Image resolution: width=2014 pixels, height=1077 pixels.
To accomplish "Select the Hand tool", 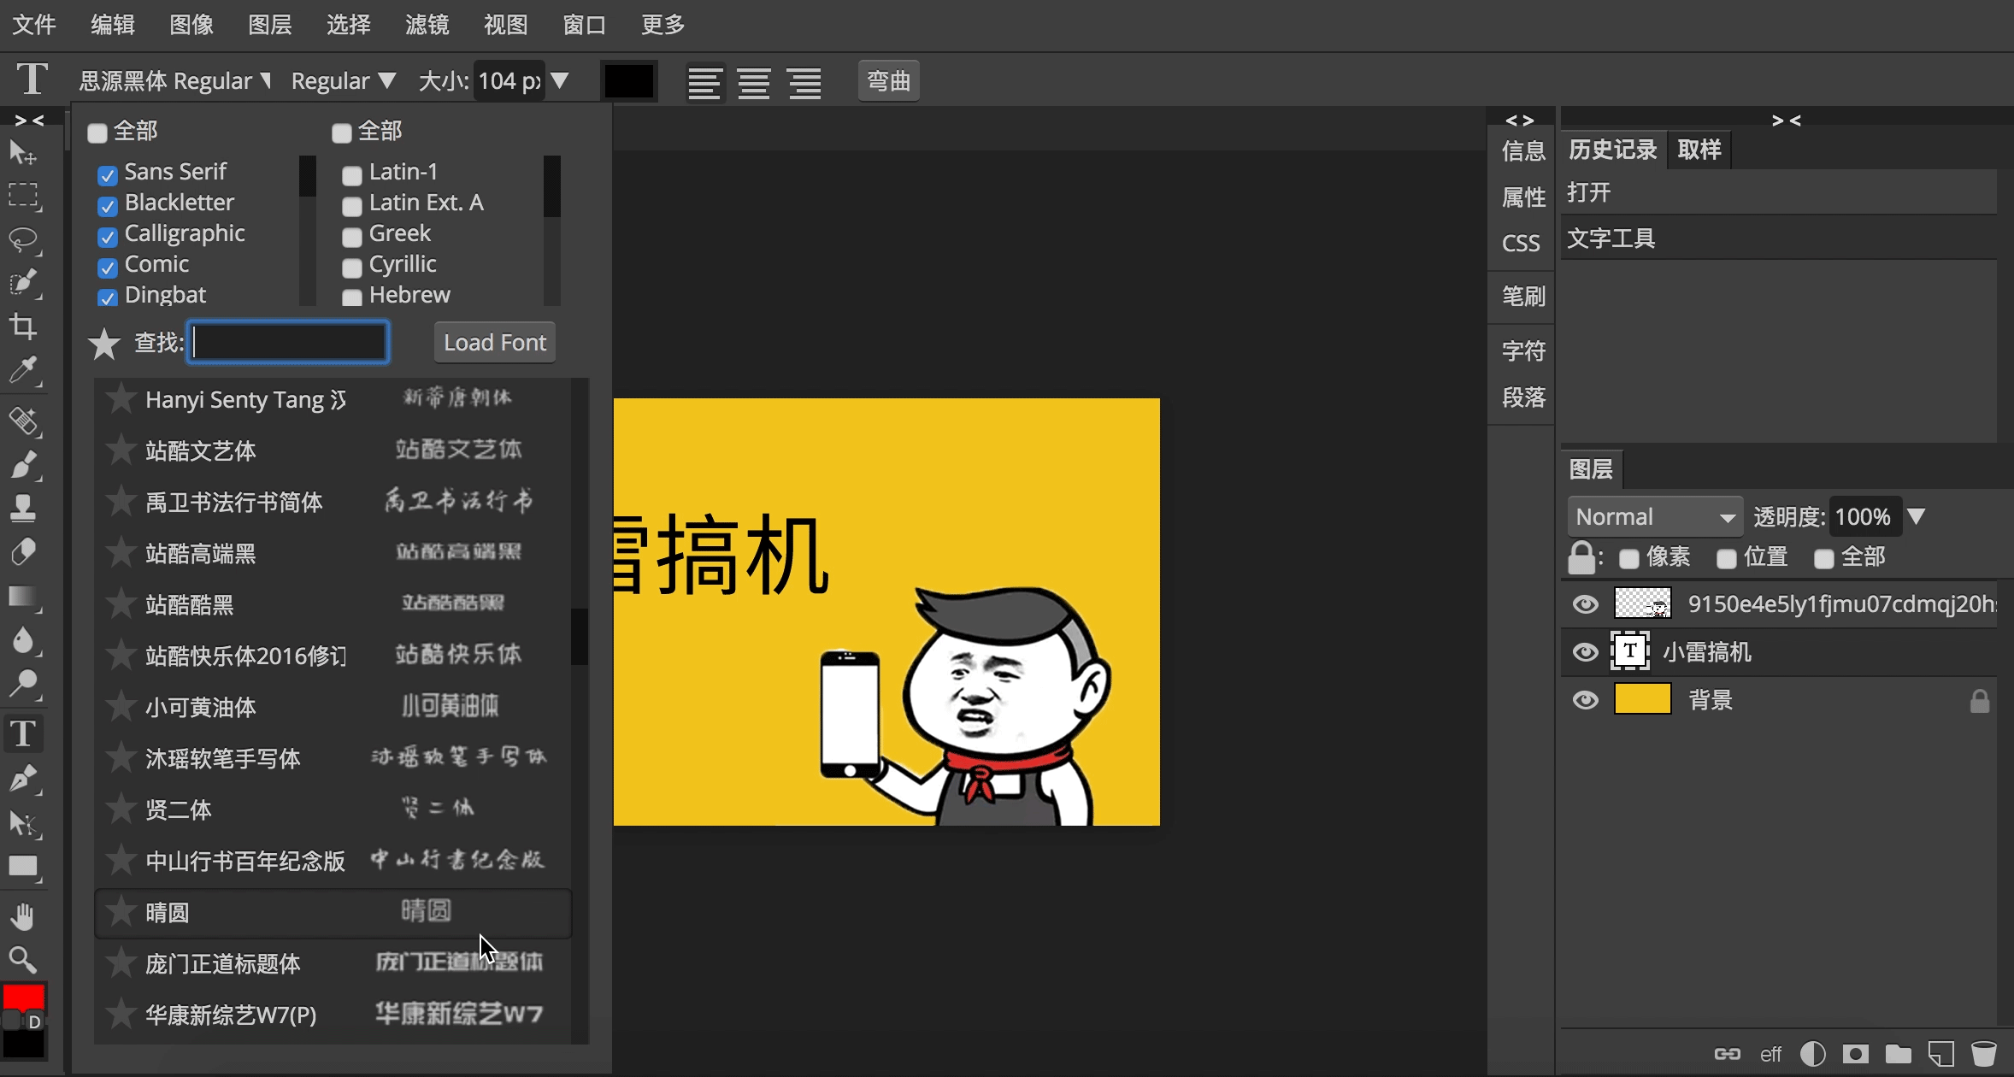I will coord(23,916).
